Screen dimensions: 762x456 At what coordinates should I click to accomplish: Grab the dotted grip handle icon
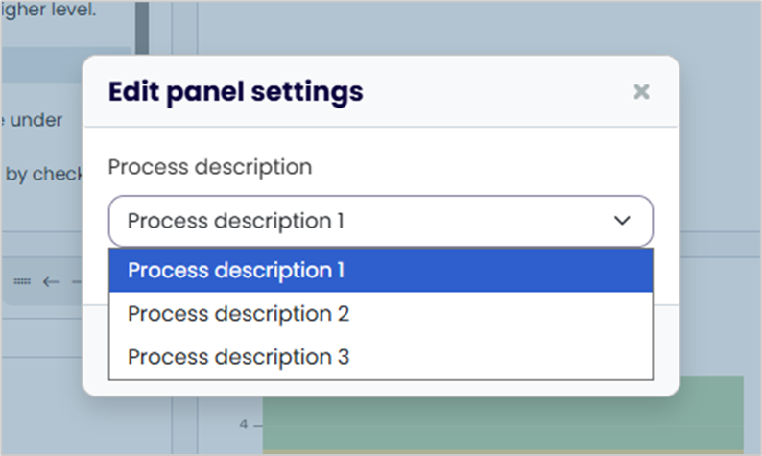22,281
